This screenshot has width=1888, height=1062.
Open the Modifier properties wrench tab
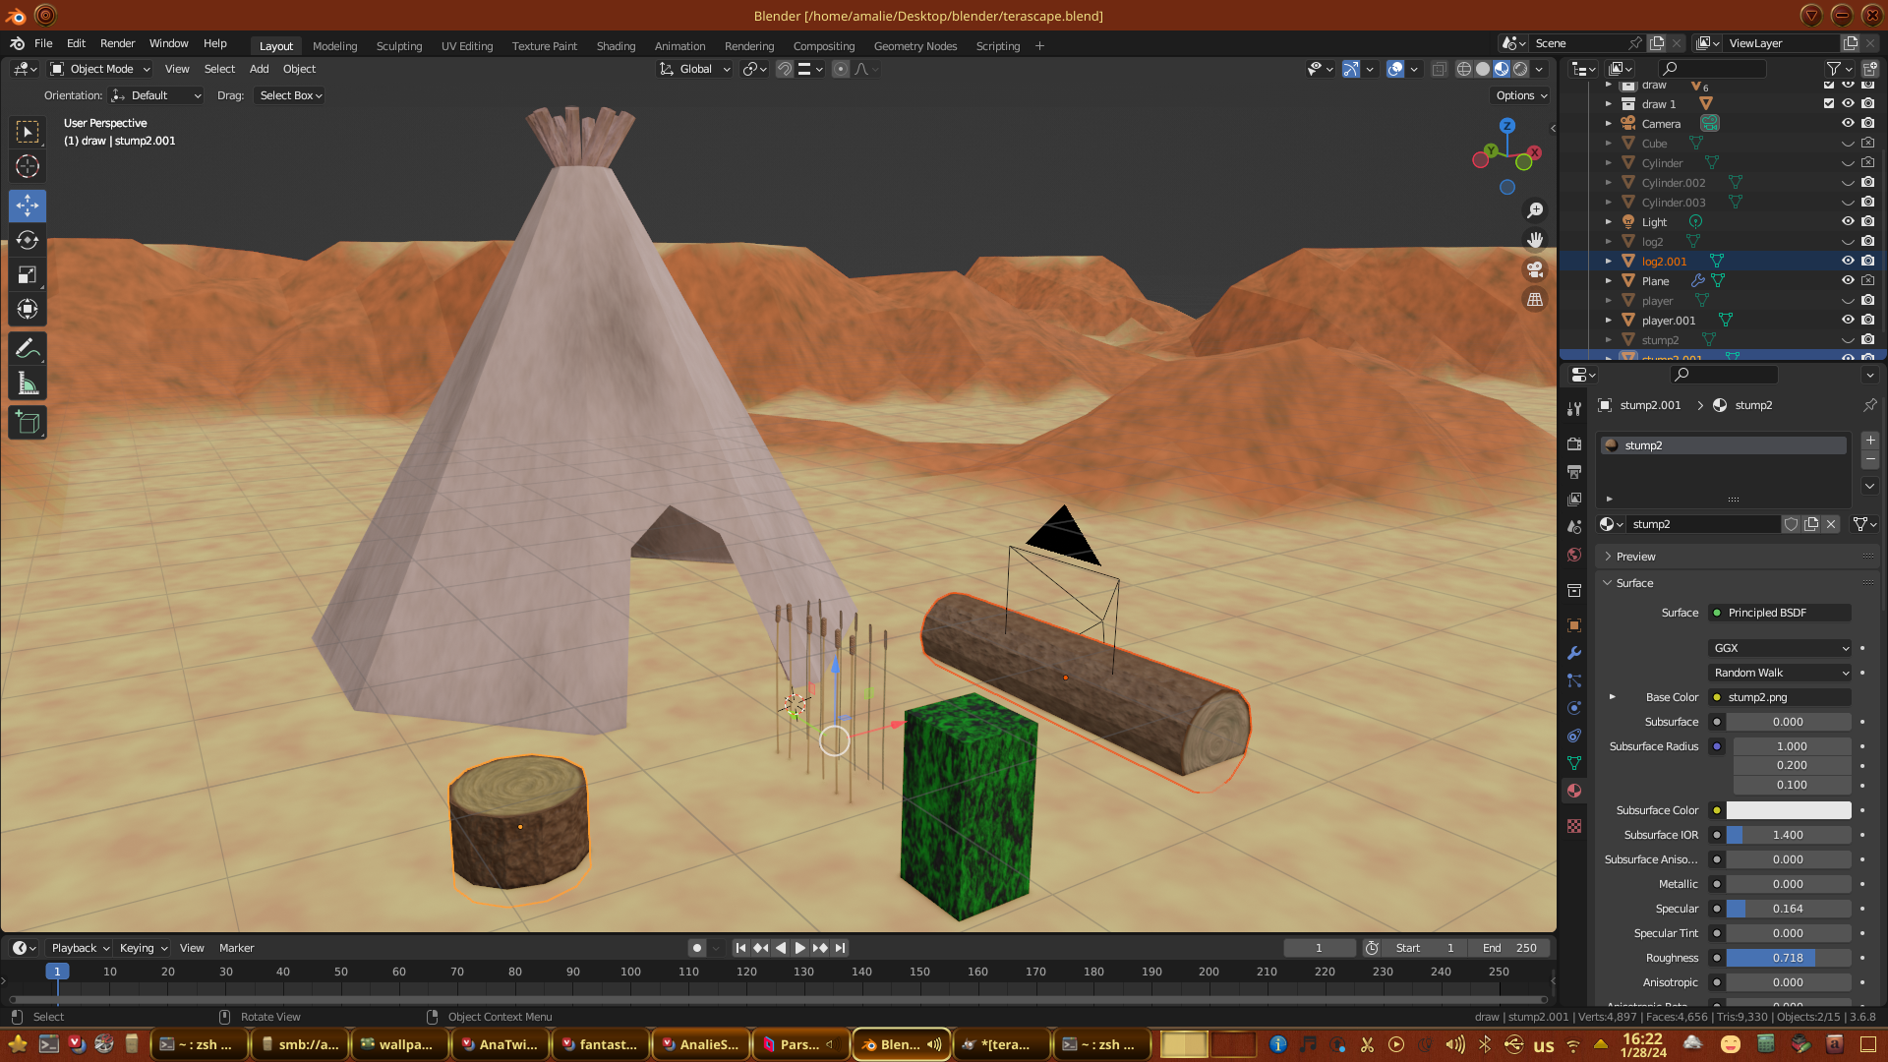[x=1574, y=653]
